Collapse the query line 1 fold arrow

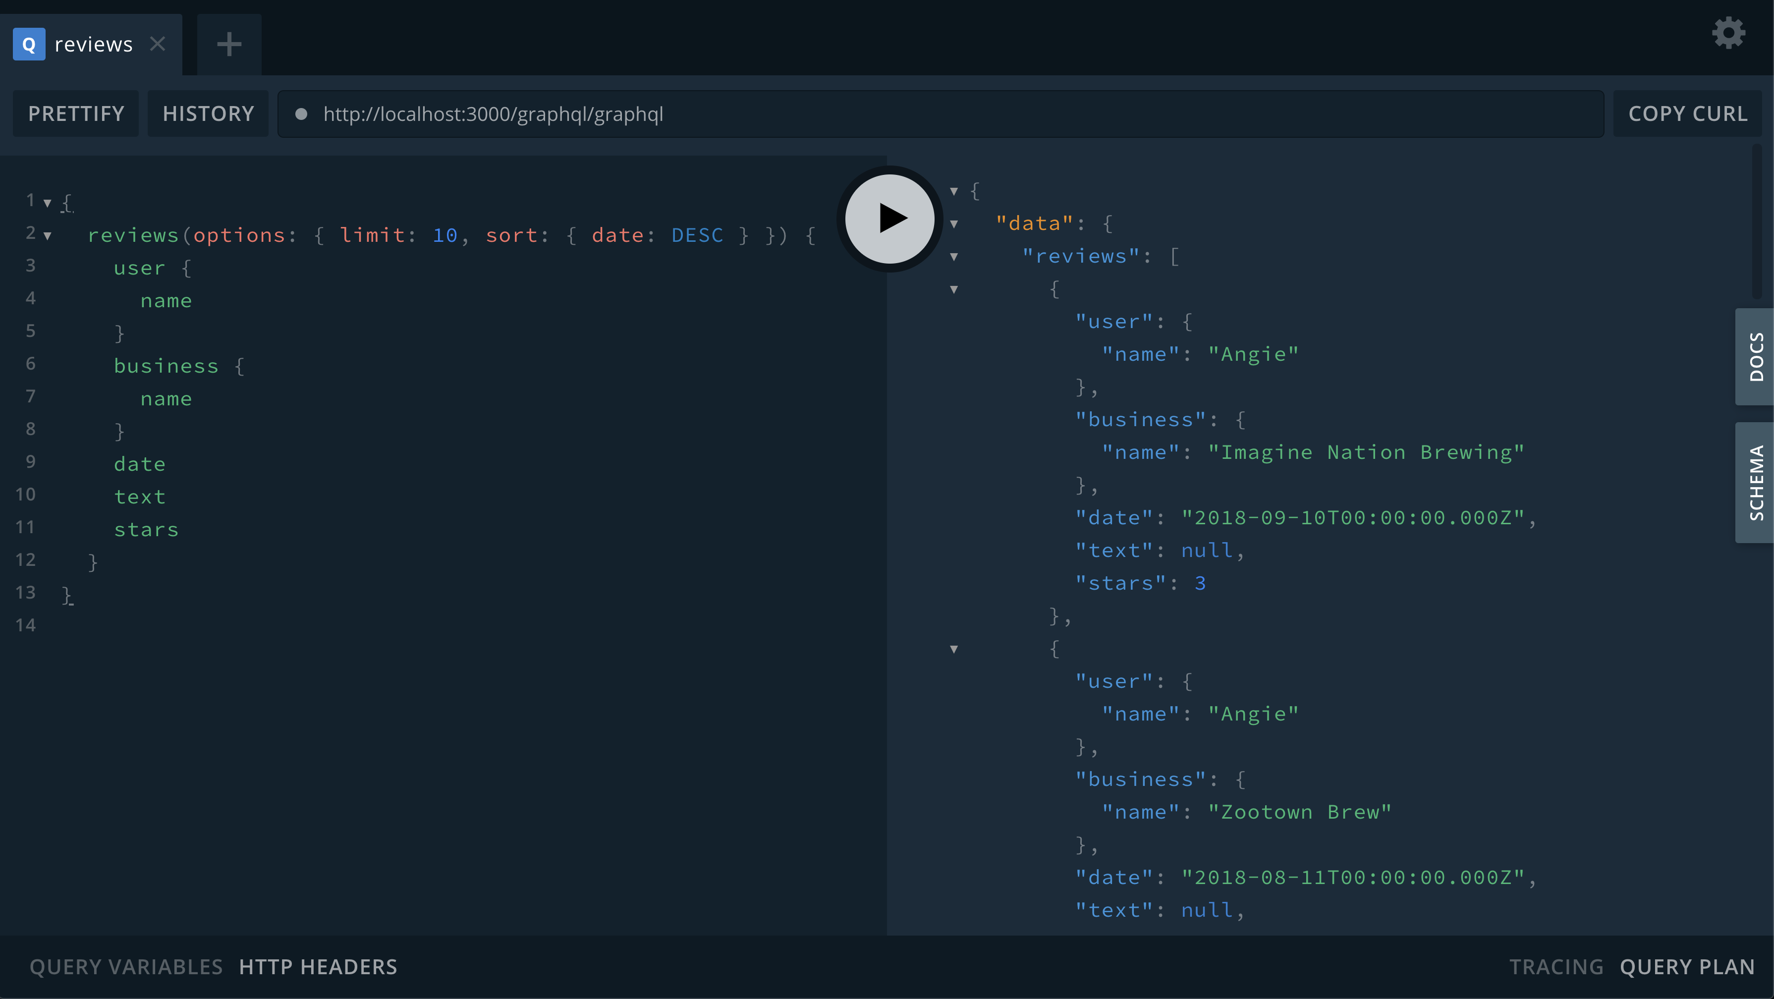48,203
